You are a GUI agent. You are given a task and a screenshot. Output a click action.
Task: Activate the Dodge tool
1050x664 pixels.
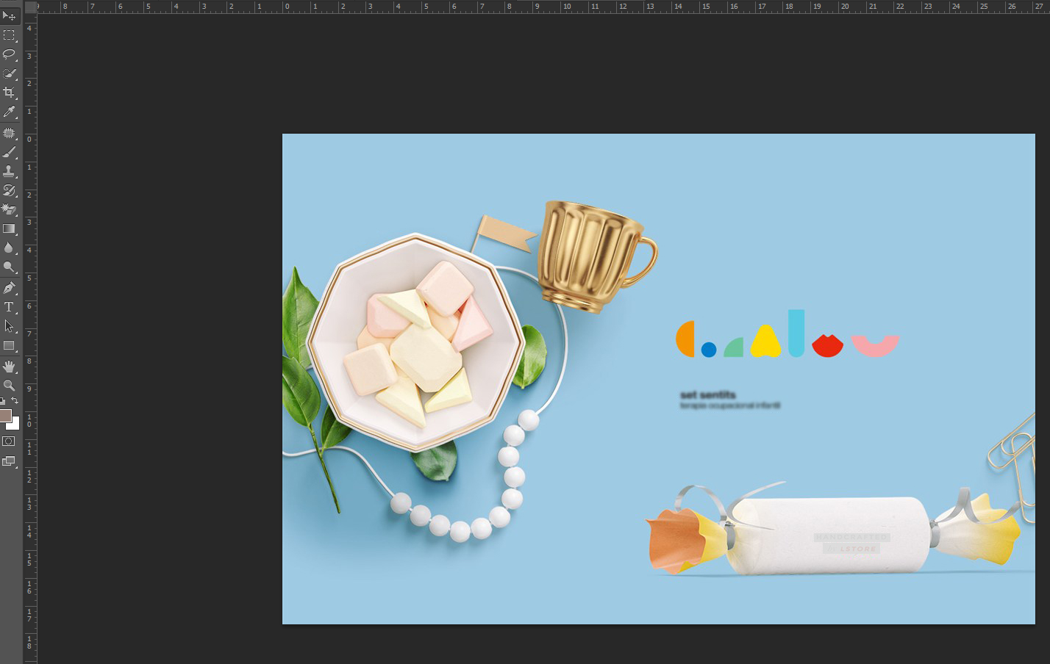9,267
